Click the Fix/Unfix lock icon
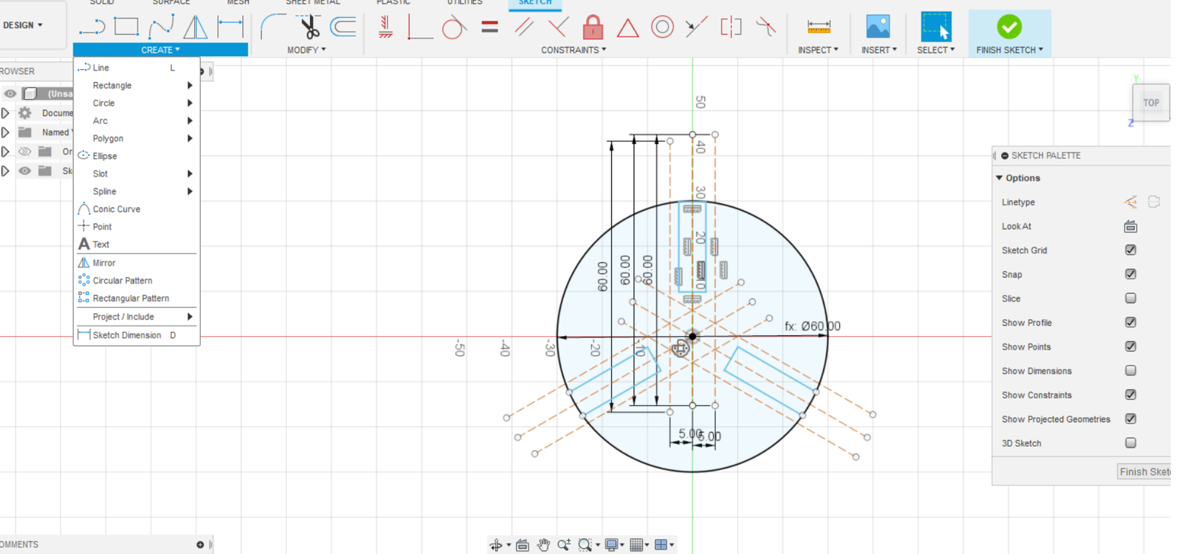Viewport: 1178px width, 554px height. [x=593, y=27]
